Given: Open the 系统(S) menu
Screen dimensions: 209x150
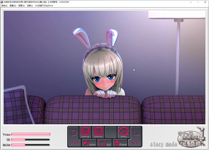Looking at the screenshot, I should click(4, 5).
